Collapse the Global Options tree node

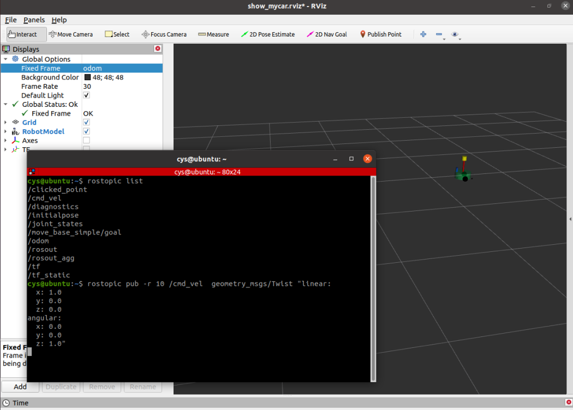(x=5, y=59)
